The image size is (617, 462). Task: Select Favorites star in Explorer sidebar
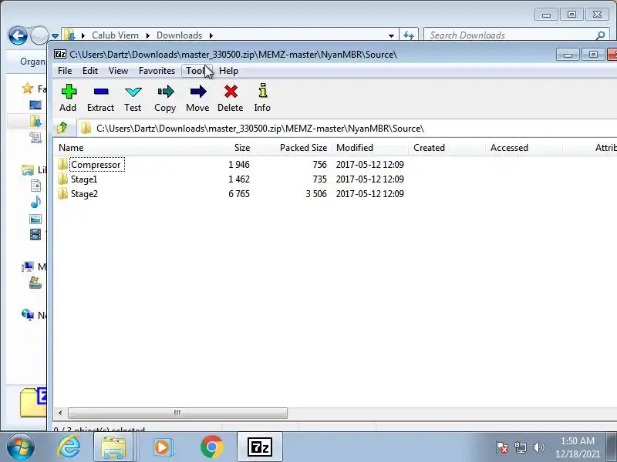click(27, 89)
